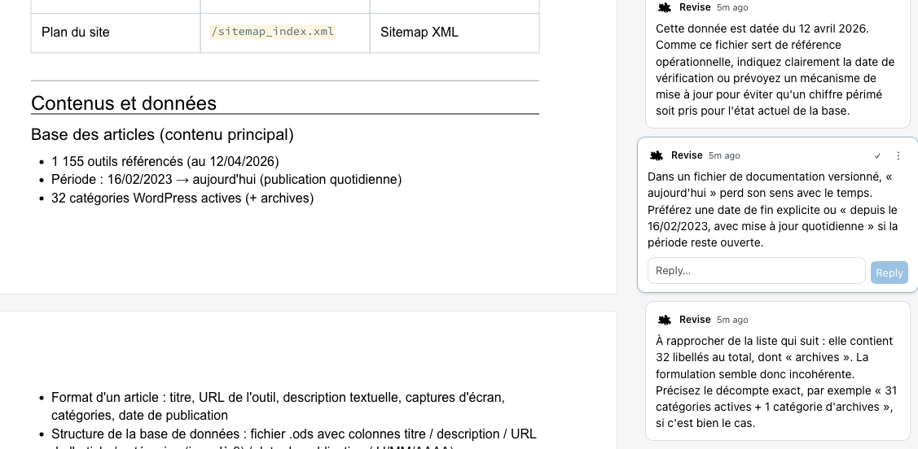Click the /sitemap_index.xml code snippet

tap(272, 32)
